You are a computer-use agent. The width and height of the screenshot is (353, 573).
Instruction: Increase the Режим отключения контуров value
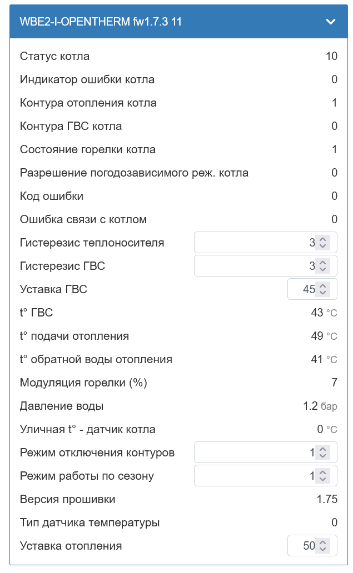point(323,449)
